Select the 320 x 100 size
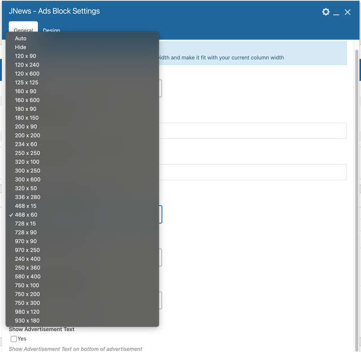Viewport: 361px width, 352px height. pyautogui.click(x=82, y=162)
